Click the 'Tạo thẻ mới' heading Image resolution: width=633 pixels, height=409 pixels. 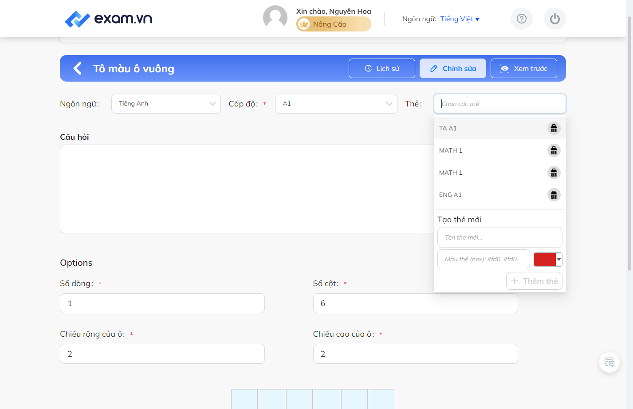point(459,220)
